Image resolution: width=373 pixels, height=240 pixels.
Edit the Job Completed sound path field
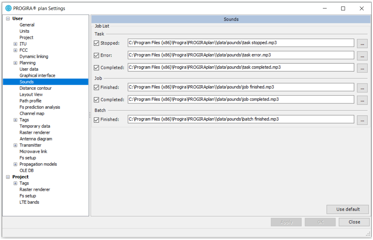[x=241, y=100]
